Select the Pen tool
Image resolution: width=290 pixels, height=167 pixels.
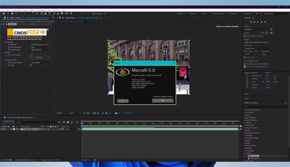point(45,13)
